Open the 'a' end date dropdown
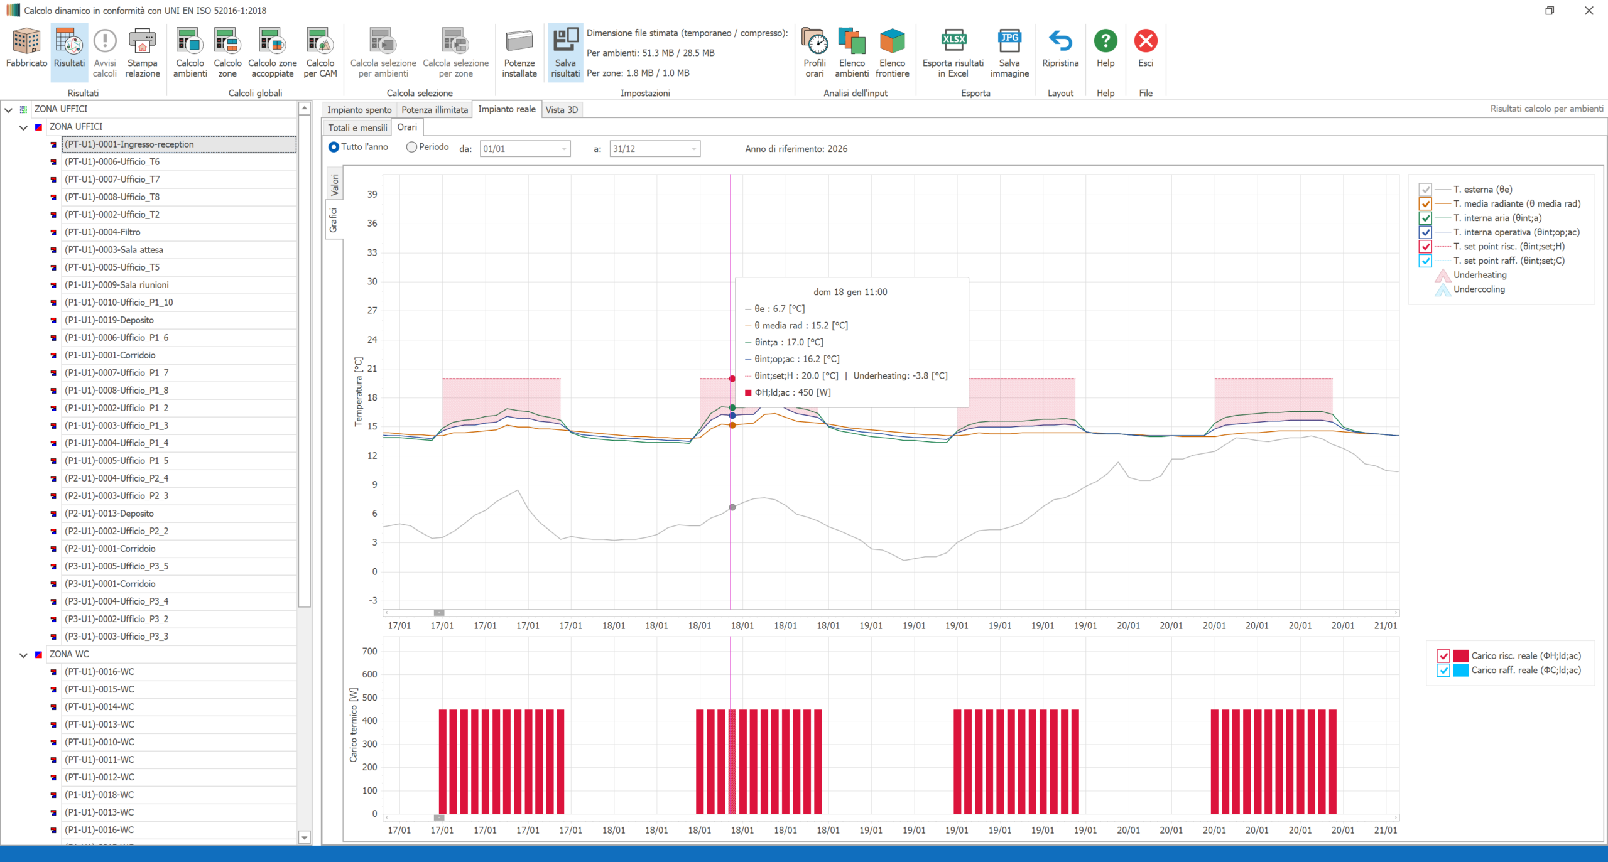 point(693,149)
